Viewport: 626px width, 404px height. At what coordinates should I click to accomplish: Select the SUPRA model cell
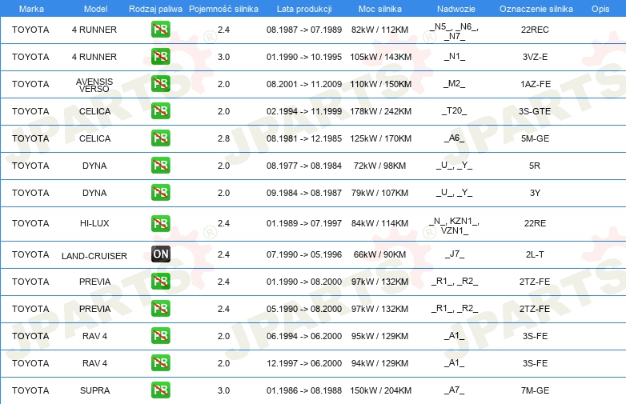tap(94, 390)
